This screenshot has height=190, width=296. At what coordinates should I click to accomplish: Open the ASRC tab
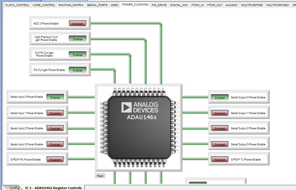click(x=115, y=5)
